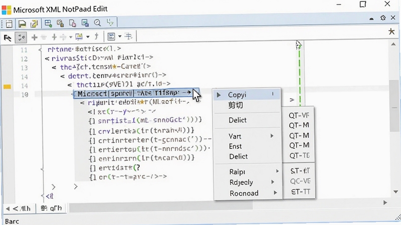Select QC-VE in the submenu
Screen dimensions: 401x225
tap(299, 181)
